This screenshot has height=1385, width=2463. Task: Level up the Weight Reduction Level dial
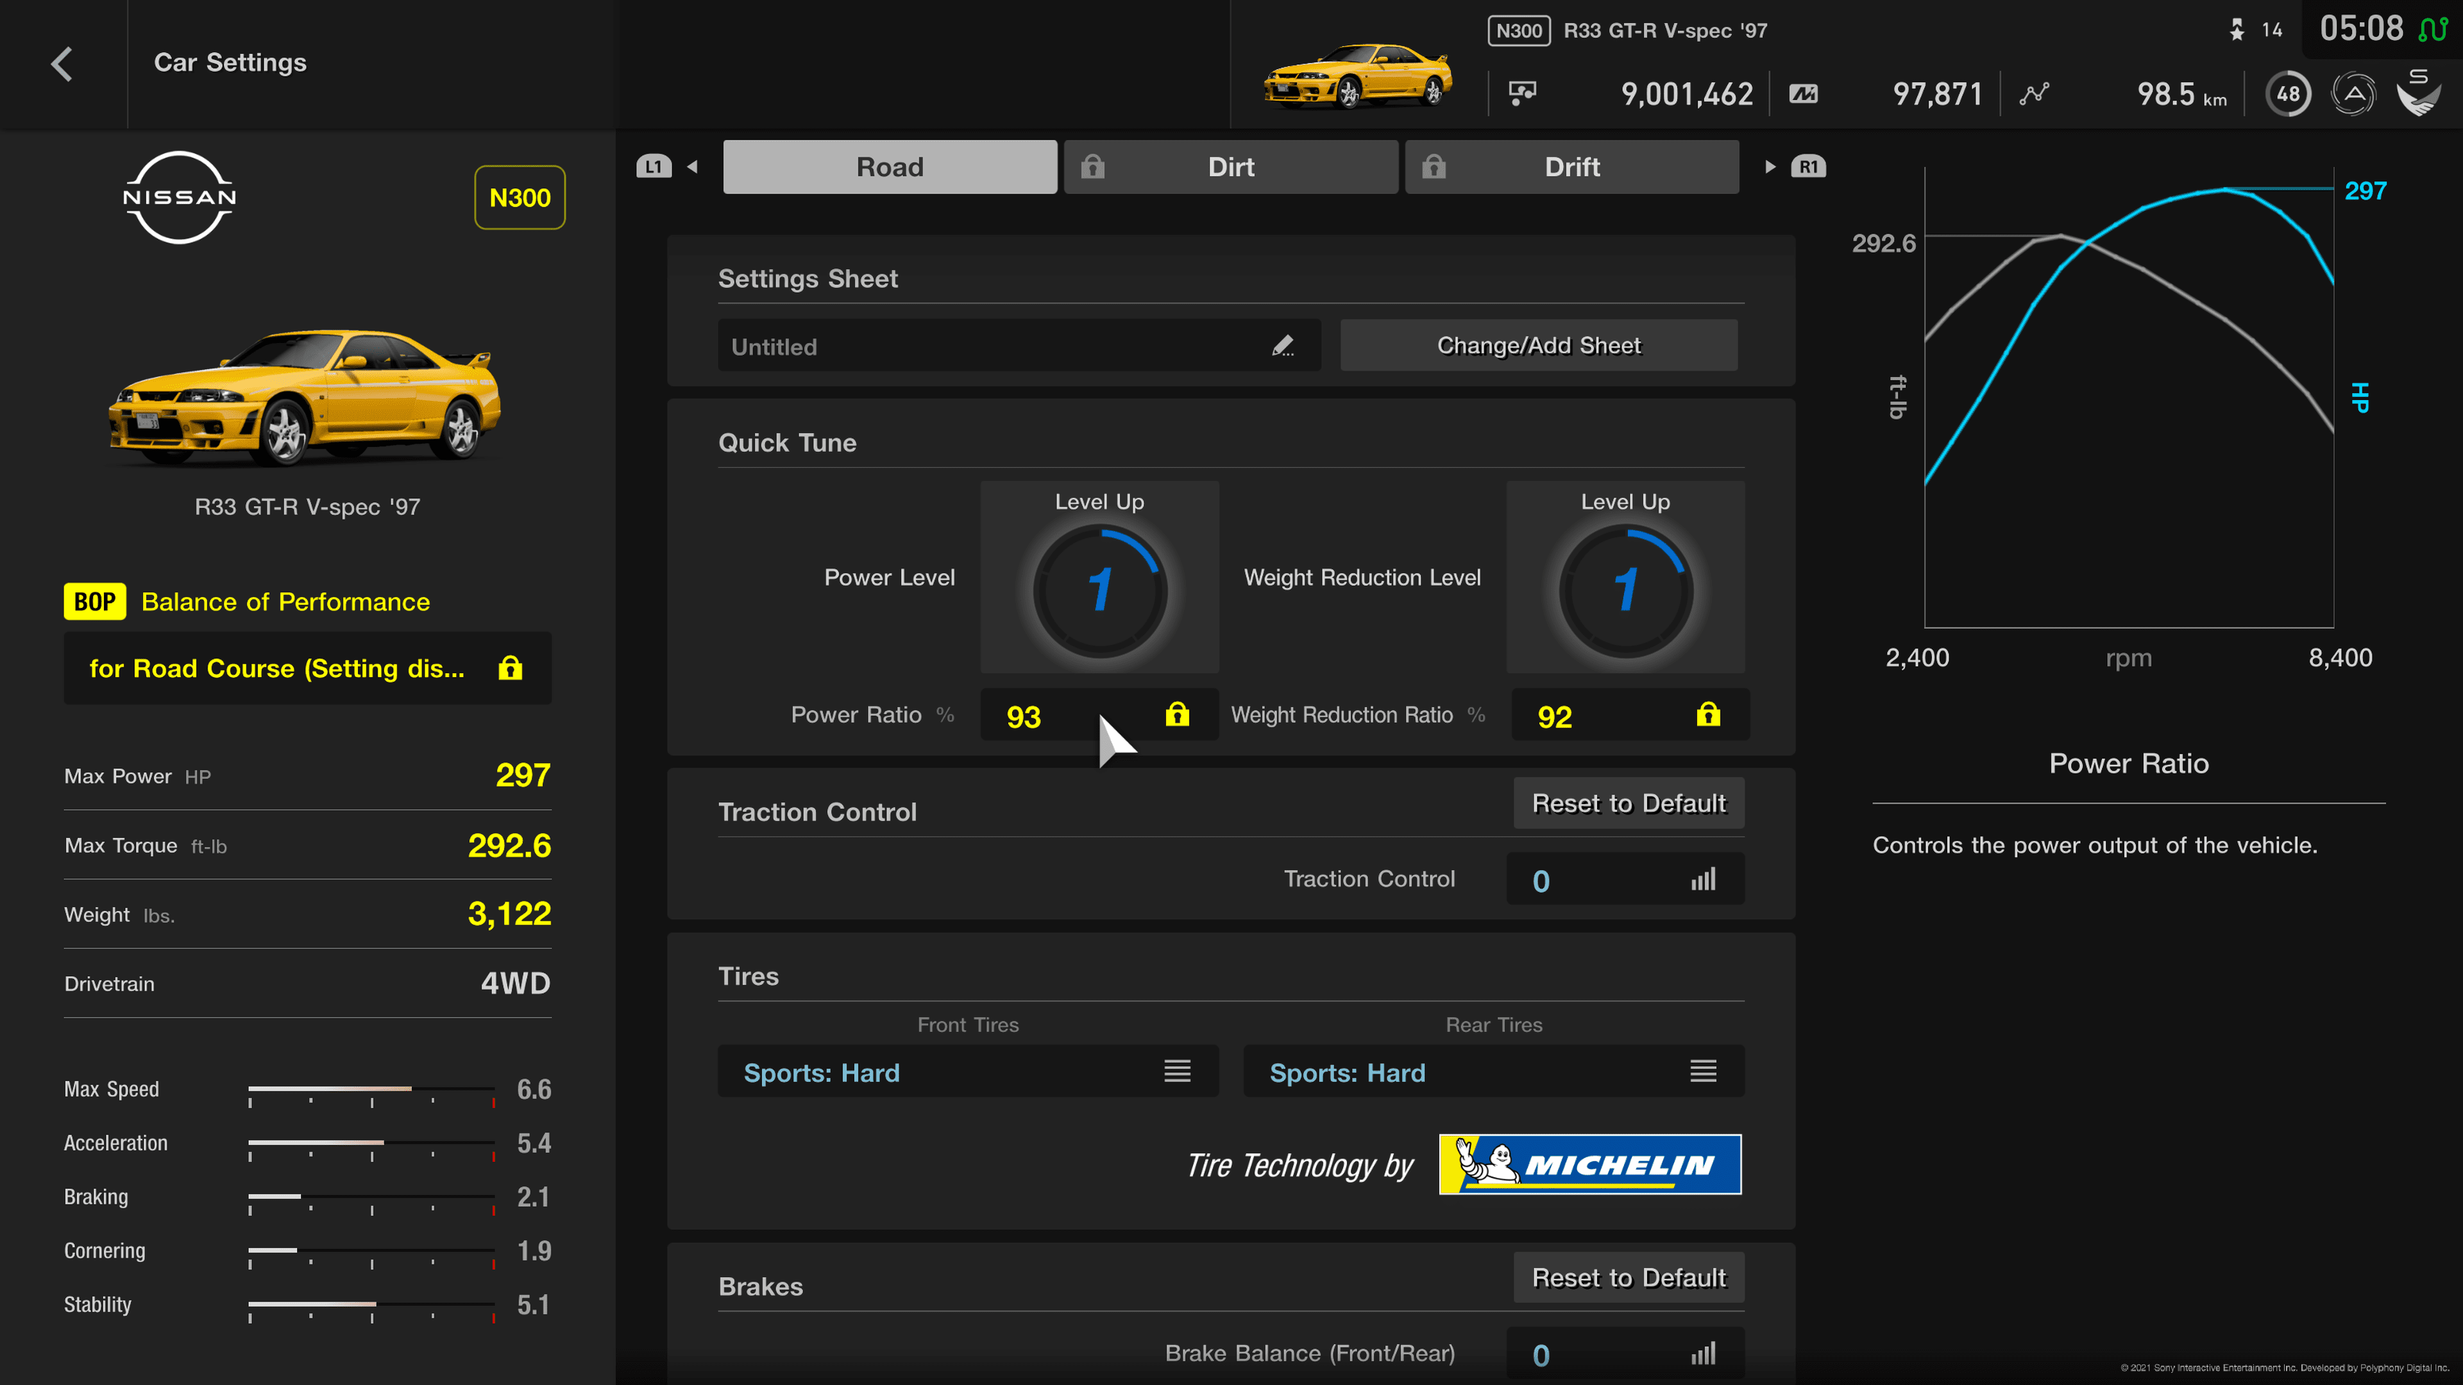pos(1625,577)
